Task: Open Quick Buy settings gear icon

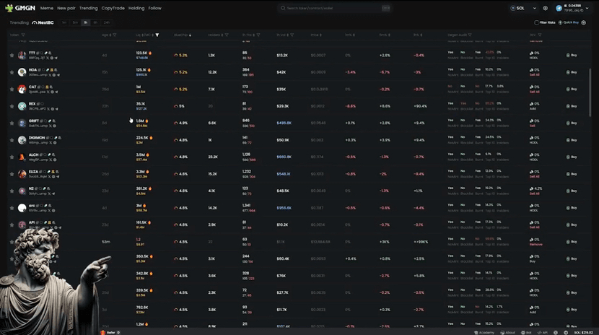Action: 582,22
